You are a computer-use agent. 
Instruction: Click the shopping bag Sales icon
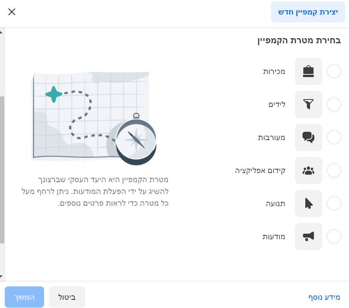point(308,72)
